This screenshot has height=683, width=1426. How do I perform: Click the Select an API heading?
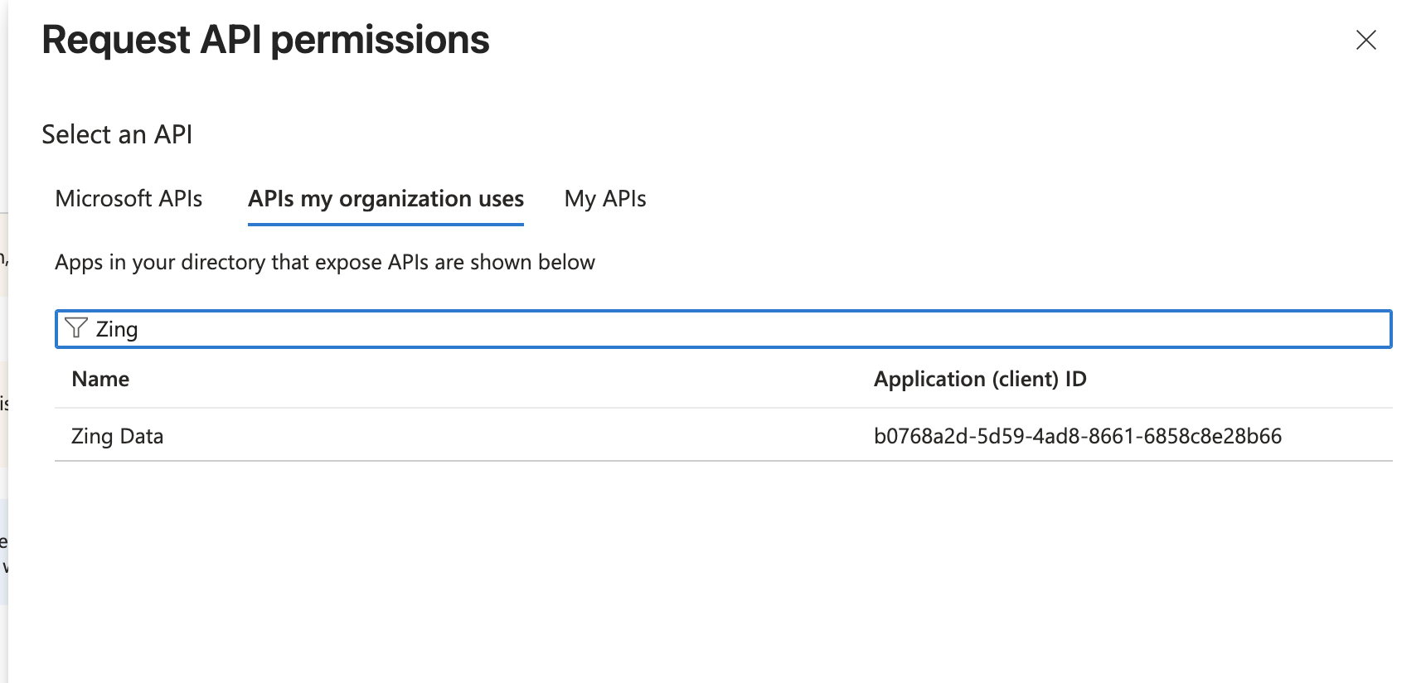(x=117, y=134)
